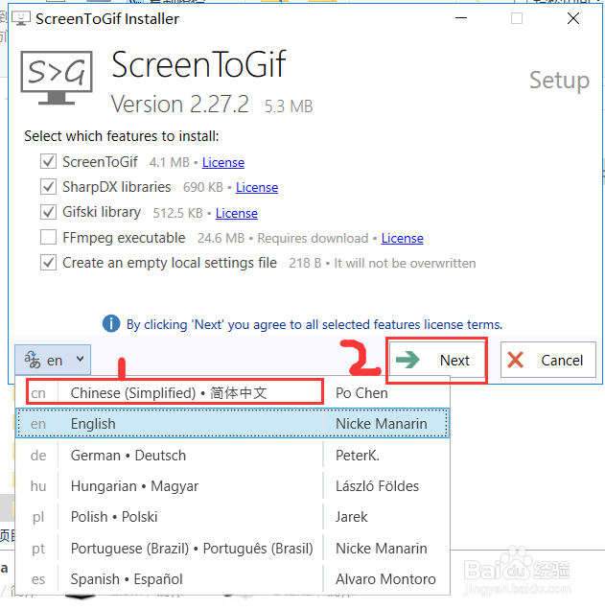Select Spanish • Español language option

pyautogui.click(x=233, y=579)
